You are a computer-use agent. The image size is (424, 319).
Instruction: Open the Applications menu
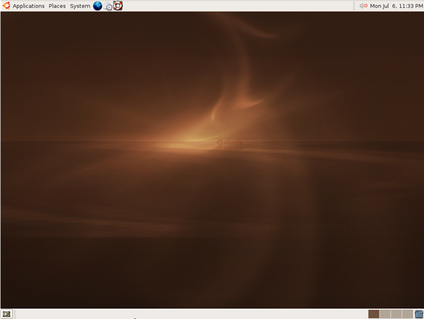coord(29,6)
